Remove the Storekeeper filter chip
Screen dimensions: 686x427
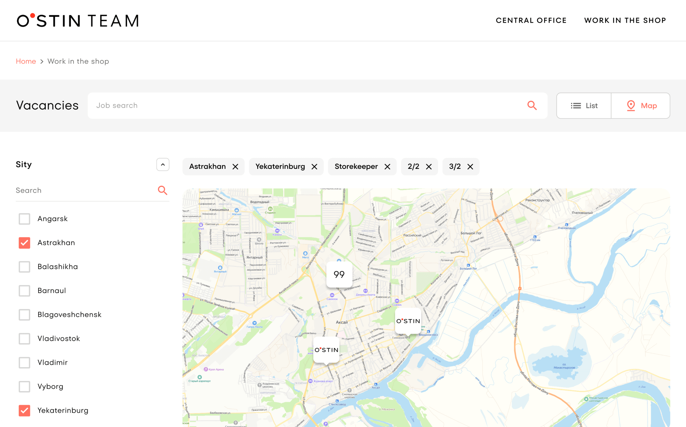tap(387, 167)
